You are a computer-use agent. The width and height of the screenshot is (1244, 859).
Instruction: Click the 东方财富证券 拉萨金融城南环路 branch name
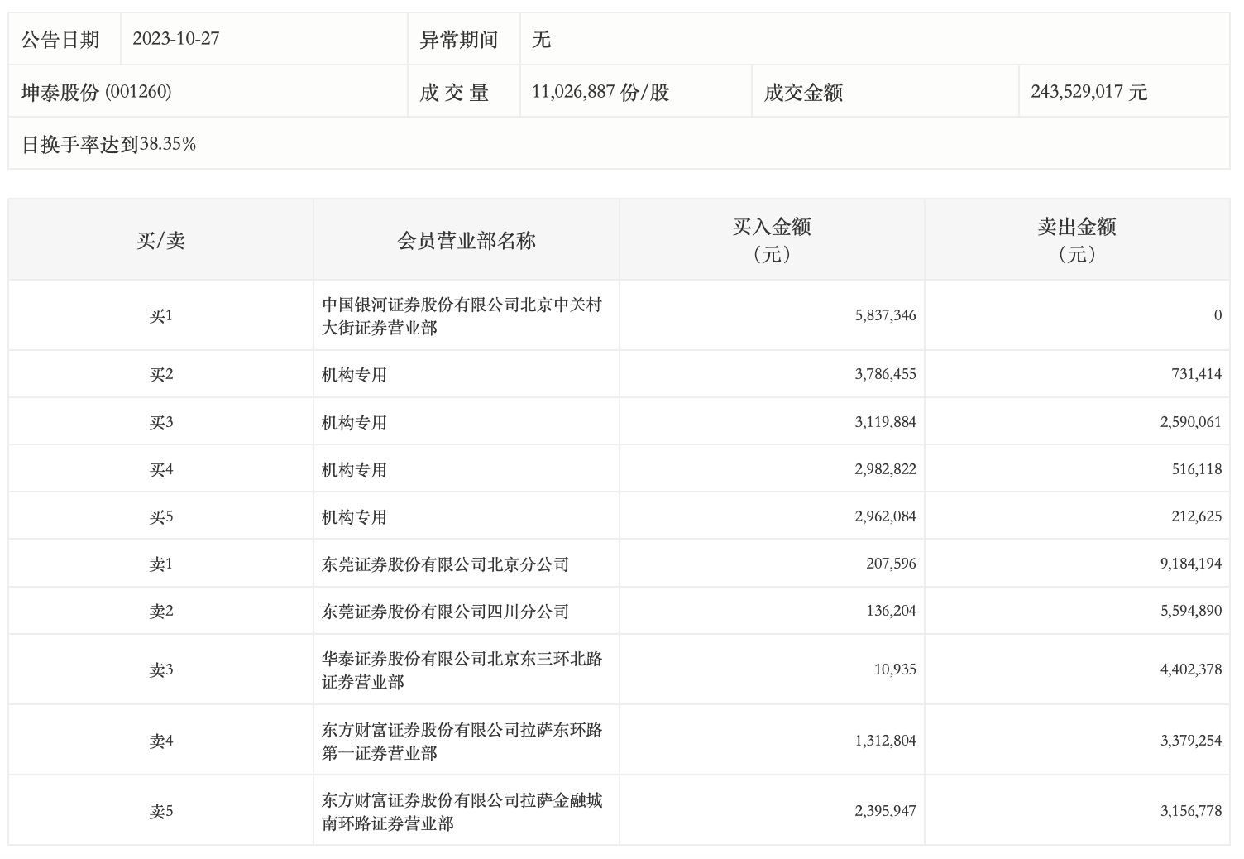tap(462, 812)
